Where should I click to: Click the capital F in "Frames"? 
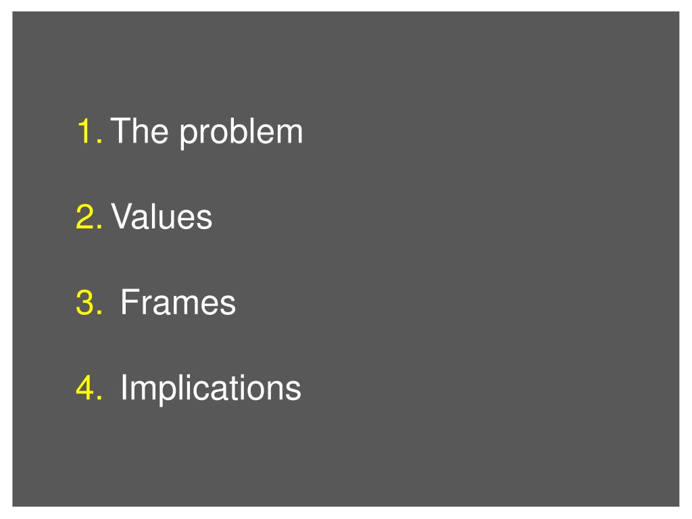click(129, 301)
